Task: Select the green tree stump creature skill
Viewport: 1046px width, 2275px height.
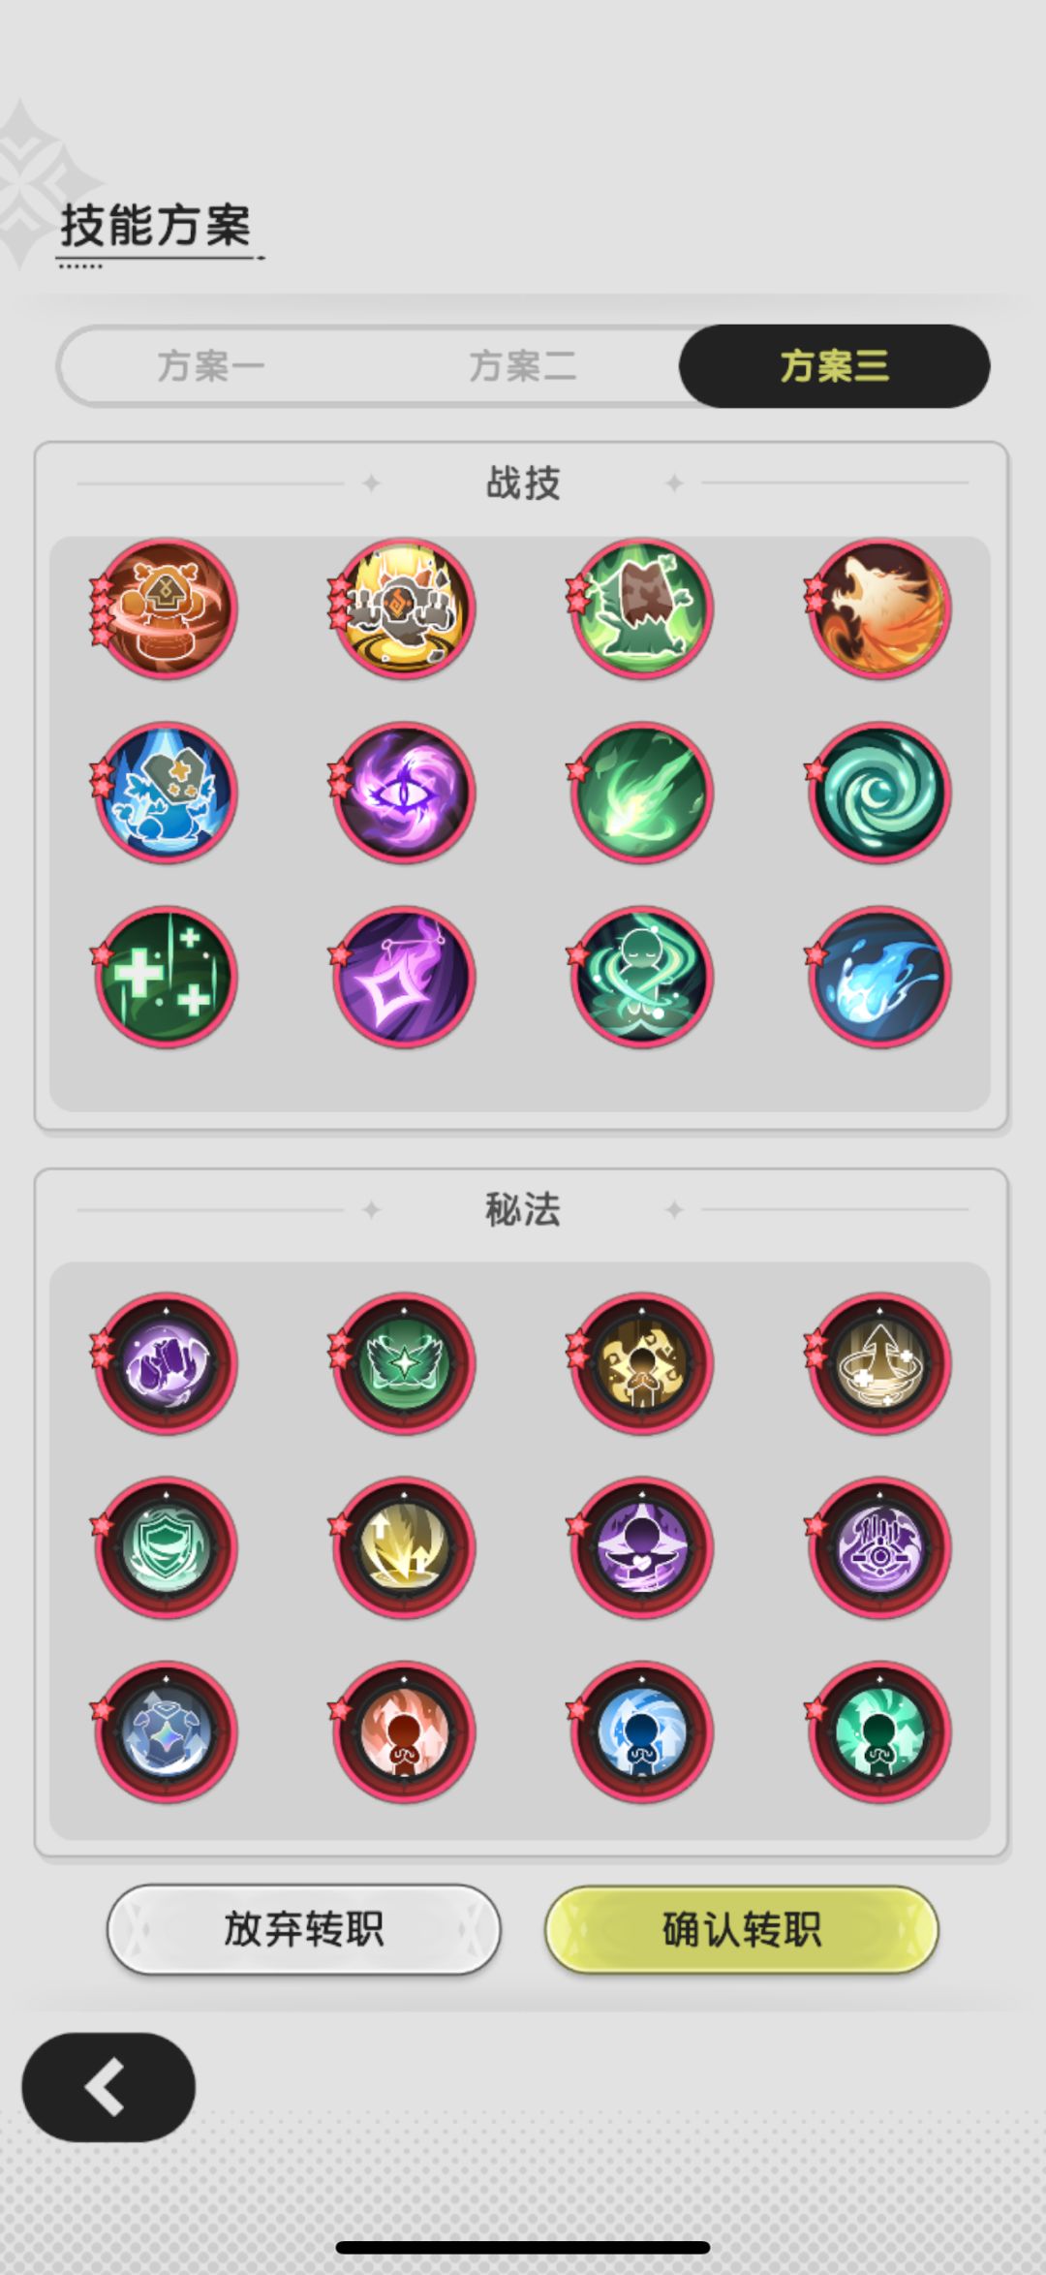Action: click(641, 608)
